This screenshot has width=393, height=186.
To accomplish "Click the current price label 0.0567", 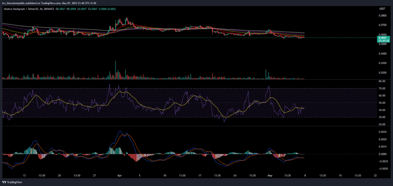I will point(383,38).
